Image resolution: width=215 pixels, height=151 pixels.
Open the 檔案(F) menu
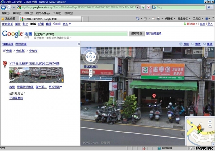click(x=5, y=13)
